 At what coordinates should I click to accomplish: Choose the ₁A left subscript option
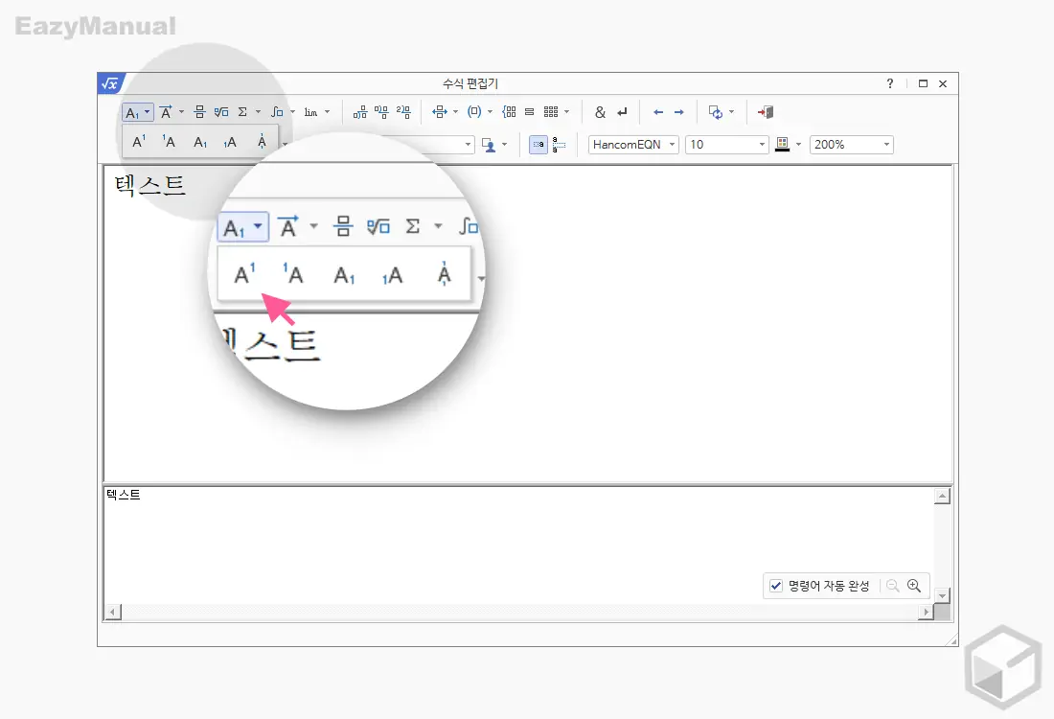pos(230,142)
